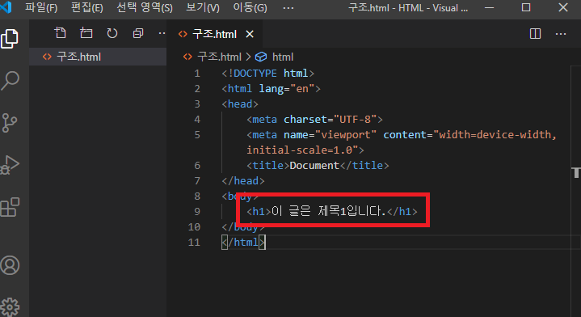581x317 pixels.
Task: Select the 구조.html editor tab
Action: [214, 34]
